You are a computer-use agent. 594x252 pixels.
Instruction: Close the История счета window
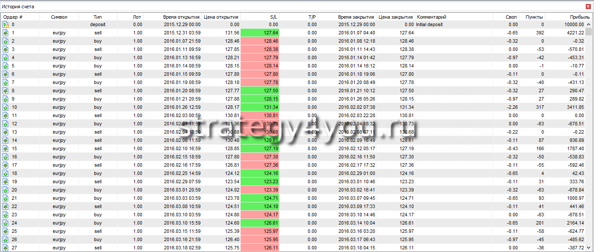coord(589,7)
